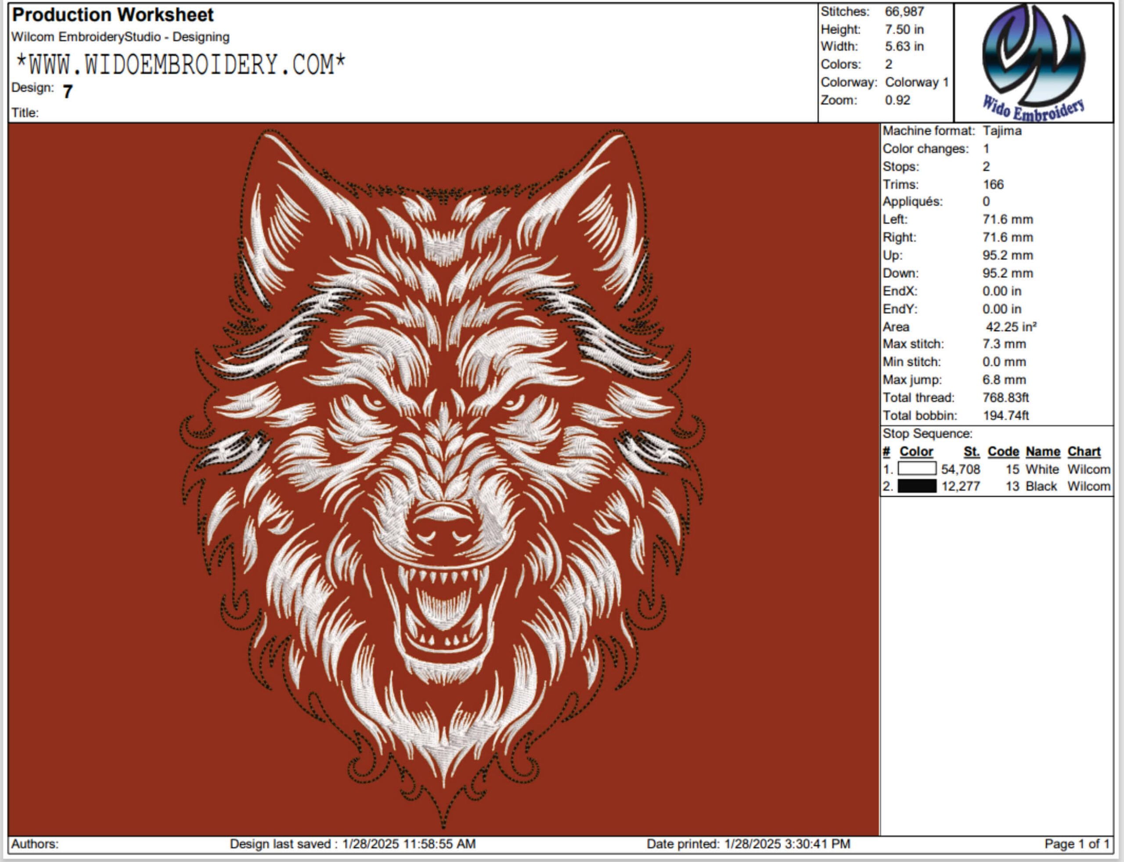Click the wolf embroidery design preview
This screenshot has width=1124, height=862.
[443, 480]
